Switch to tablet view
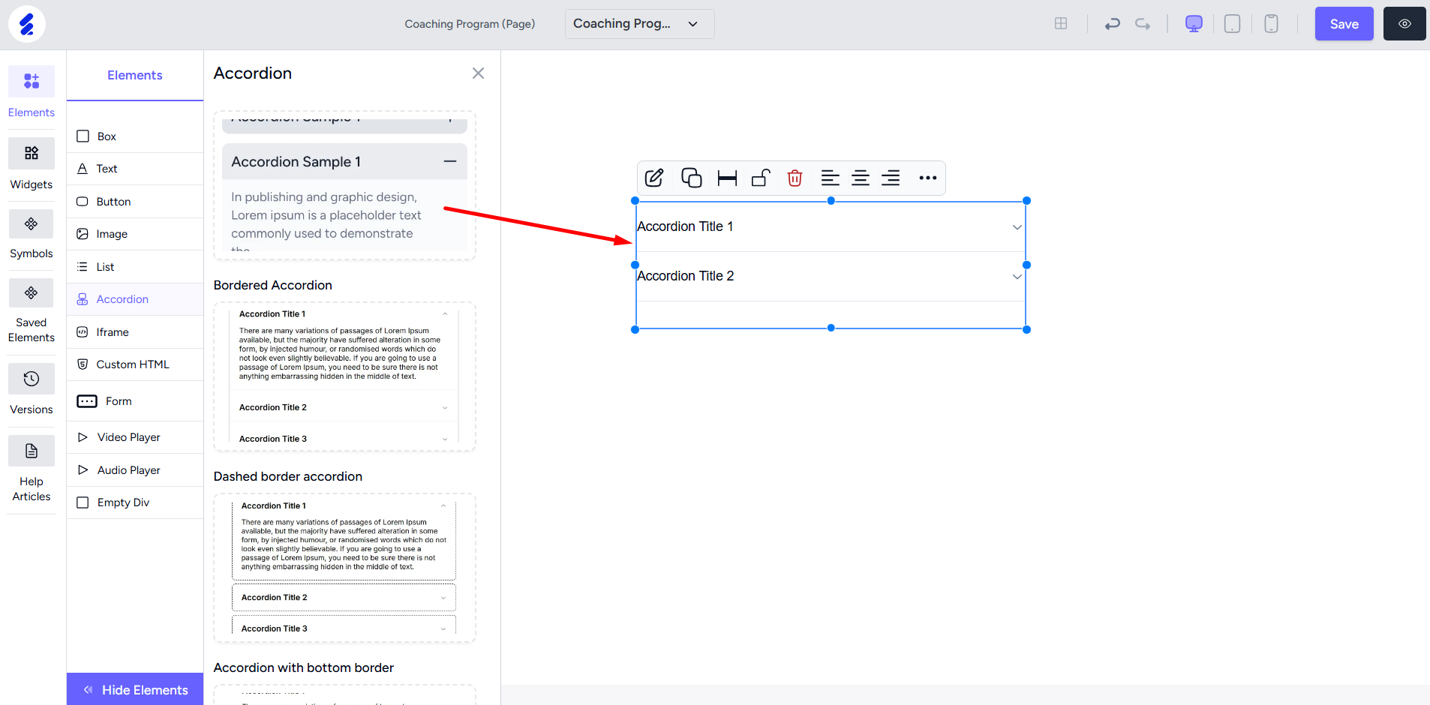This screenshot has height=705, width=1430. tap(1232, 24)
